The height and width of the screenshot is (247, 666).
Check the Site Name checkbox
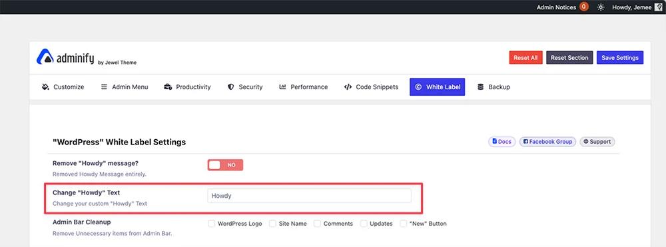pyautogui.click(x=272, y=224)
